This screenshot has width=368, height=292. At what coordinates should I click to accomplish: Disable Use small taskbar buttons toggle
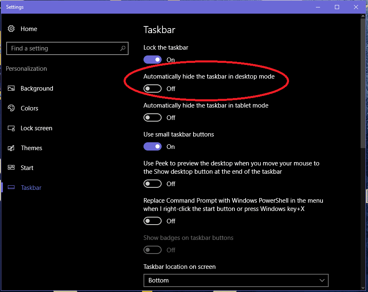[153, 146]
